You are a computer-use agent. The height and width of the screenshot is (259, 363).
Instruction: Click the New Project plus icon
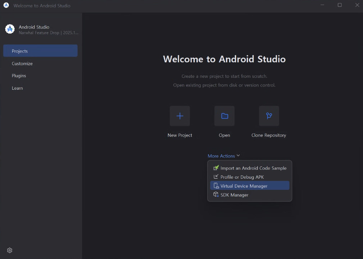(x=180, y=116)
